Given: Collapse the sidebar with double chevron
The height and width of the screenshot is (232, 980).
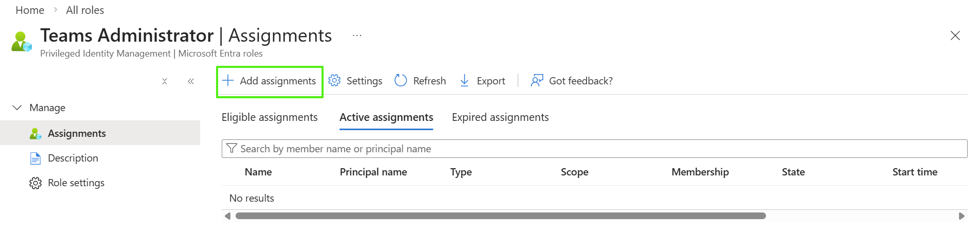Looking at the screenshot, I should 191,81.
